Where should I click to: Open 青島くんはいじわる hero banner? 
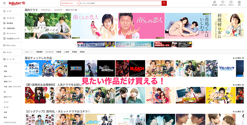(x=188, y=26)
